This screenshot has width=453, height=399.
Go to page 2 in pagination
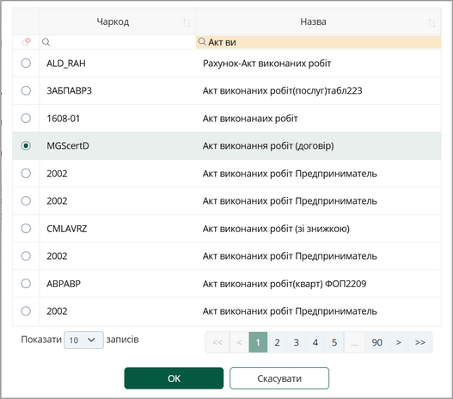[277, 342]
